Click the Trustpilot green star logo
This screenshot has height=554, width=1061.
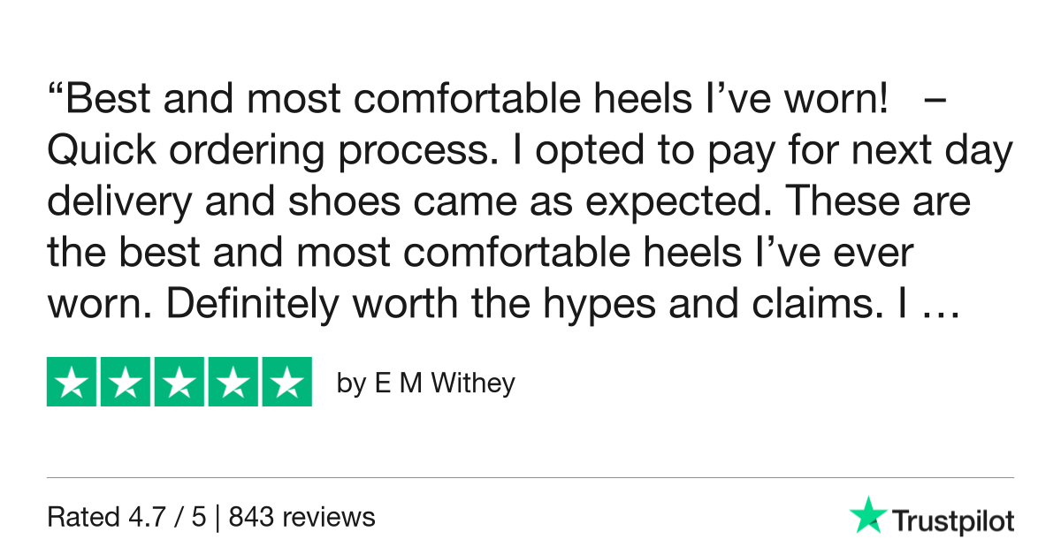tap(866, 515)
